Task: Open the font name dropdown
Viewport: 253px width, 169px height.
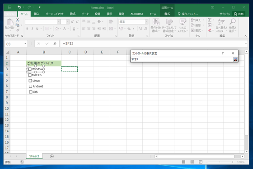Action: pos(59,22)
